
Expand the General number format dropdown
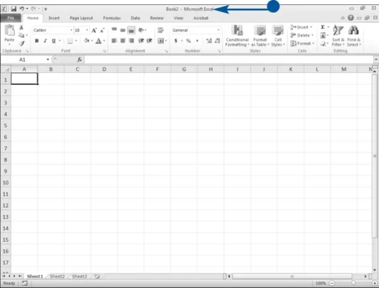tap(219, 30)
